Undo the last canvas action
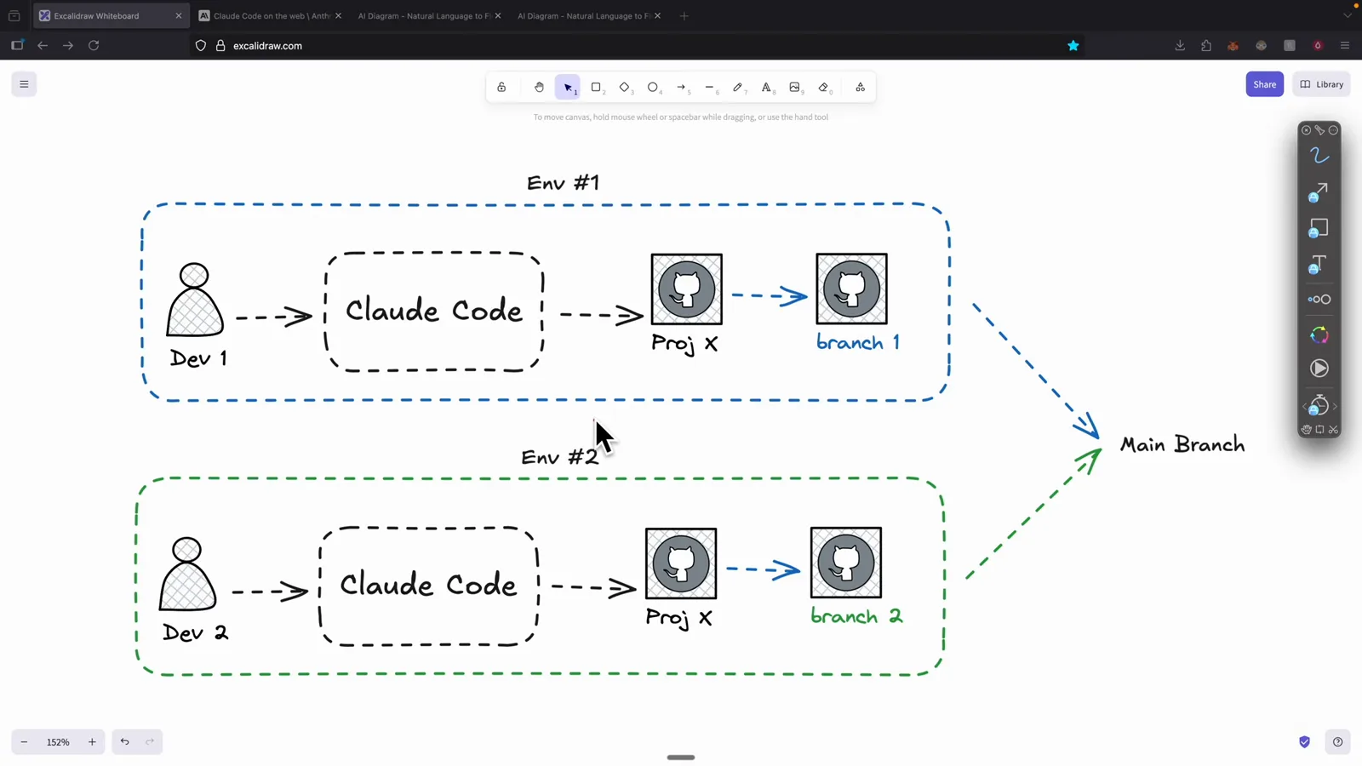The height and width of the screenshot is (766, 1362). coord(125,742)
